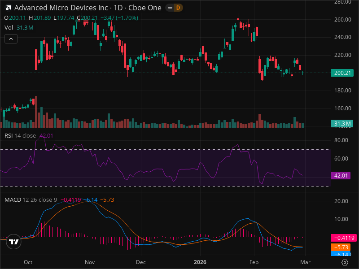The width and height of the screenshot is (359, 269).
Task: Click the 240.00 price scale label
Action: pos(342,37)
